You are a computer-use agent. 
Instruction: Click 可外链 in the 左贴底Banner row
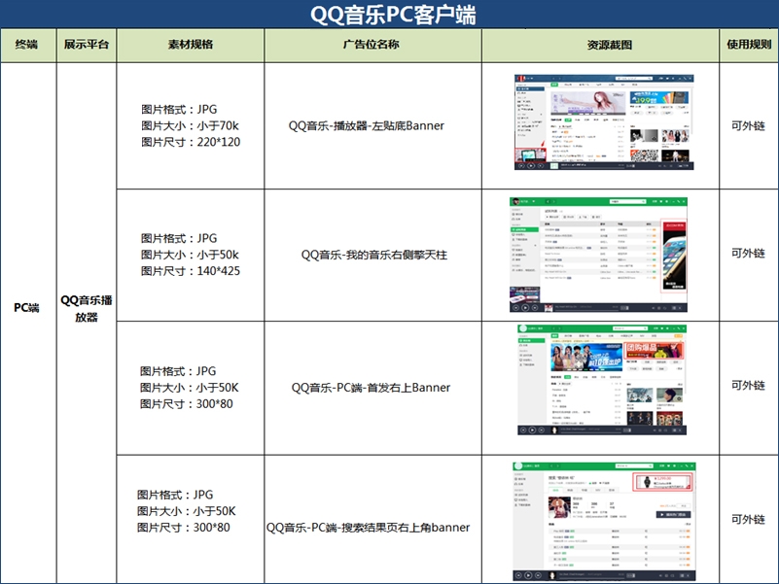point(748,125)
